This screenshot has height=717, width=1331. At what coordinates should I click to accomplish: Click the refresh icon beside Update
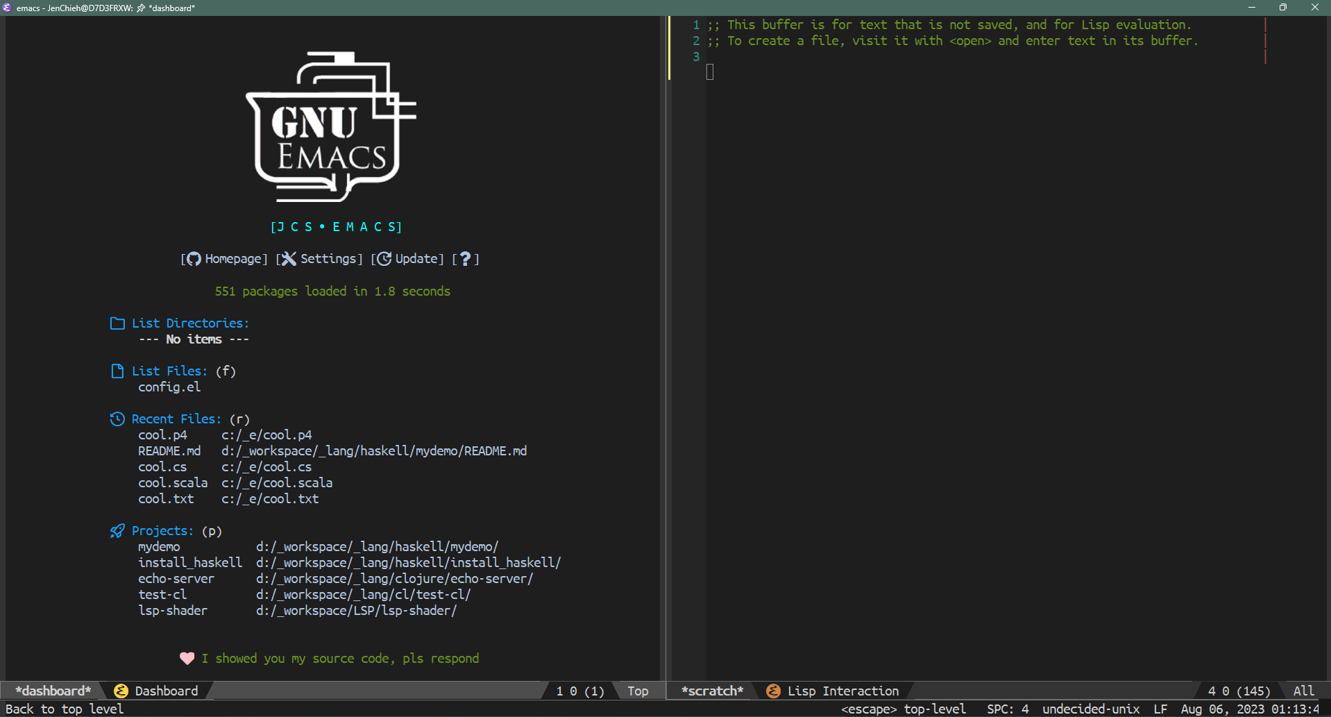tap(384, 259)
